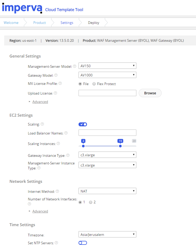The width and height of the screenshot is (196, 249).
Task: Open help for Management-Server Model
Action: point(75,66)
